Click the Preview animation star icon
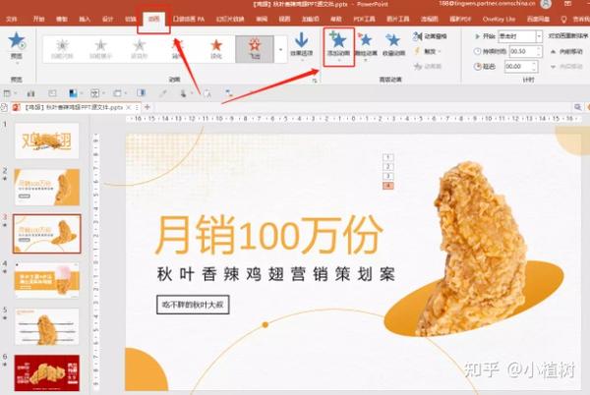 coord(17,40)
